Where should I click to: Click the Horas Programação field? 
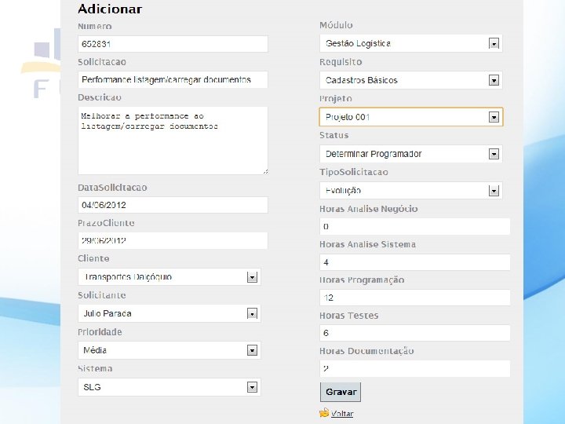coord(414,298)
